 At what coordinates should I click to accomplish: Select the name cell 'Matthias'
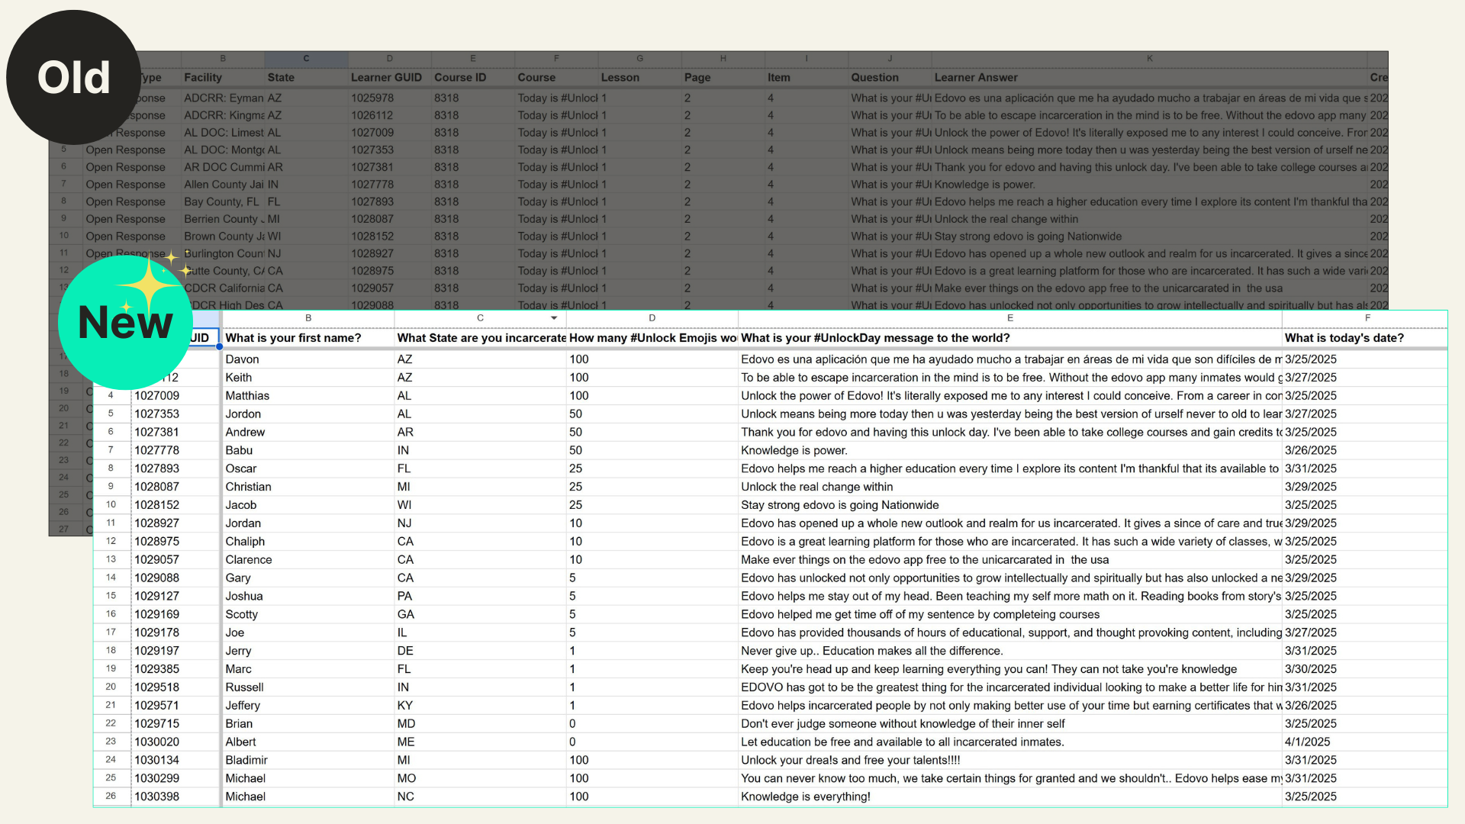tap(308, 396)
